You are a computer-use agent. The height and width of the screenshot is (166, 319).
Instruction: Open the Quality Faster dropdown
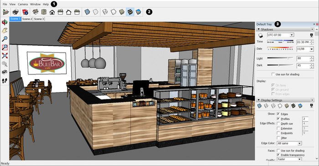coord(299,159)
